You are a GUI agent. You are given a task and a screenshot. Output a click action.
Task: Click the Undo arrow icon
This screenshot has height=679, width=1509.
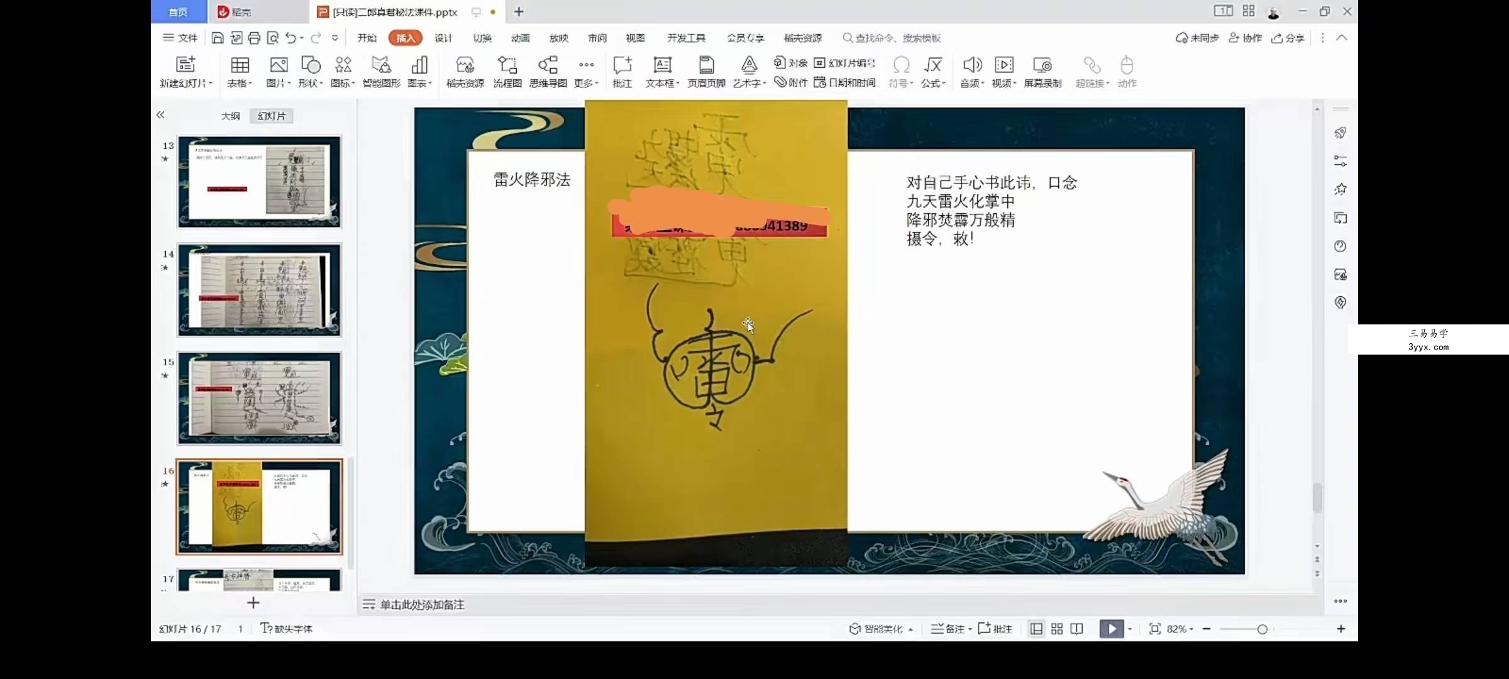click(x=290, y=38)
